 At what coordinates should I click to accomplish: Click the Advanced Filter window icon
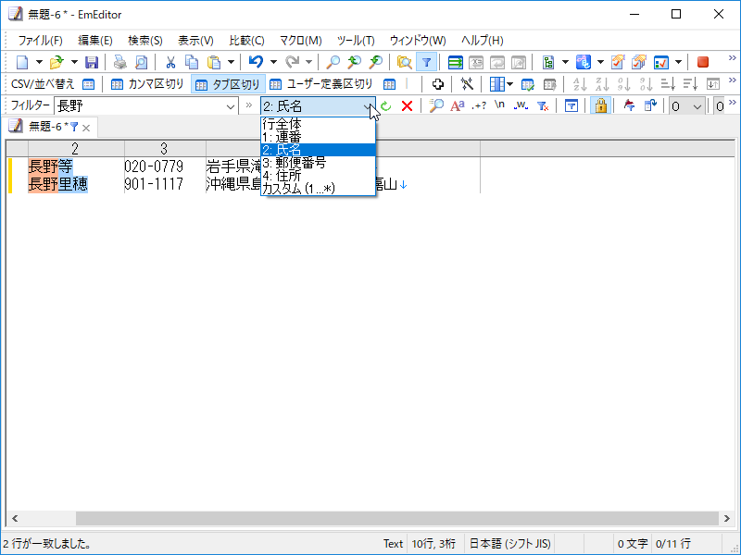click(571, 105)
